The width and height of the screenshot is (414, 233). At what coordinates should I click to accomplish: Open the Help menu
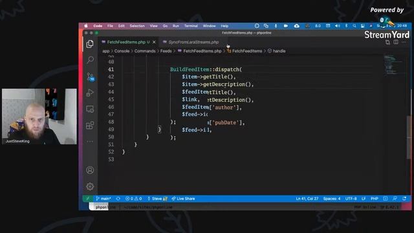(x=224, y=26)
